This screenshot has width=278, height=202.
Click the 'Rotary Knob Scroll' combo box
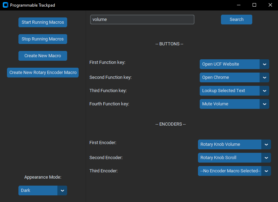coord(229,158)
